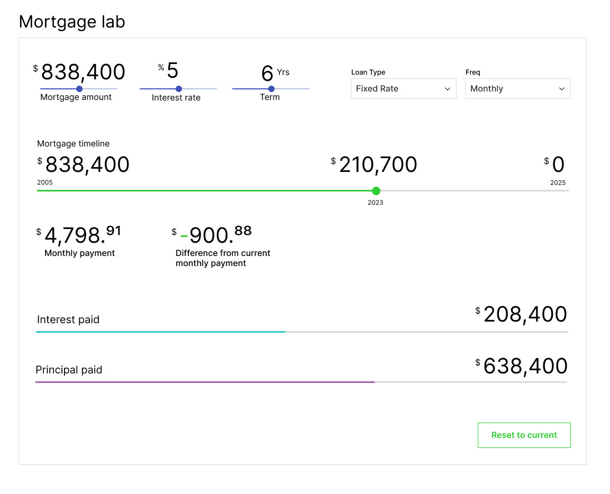
Task: Click the Difference from current monthly payment label
Action: pyautogui.click(x=223, y=258)
